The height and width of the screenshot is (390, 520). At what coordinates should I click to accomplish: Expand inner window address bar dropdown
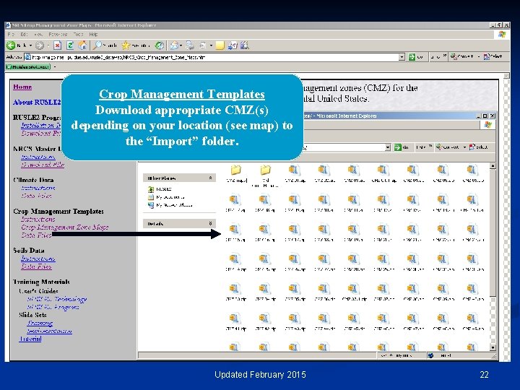(x=388, y=147)
